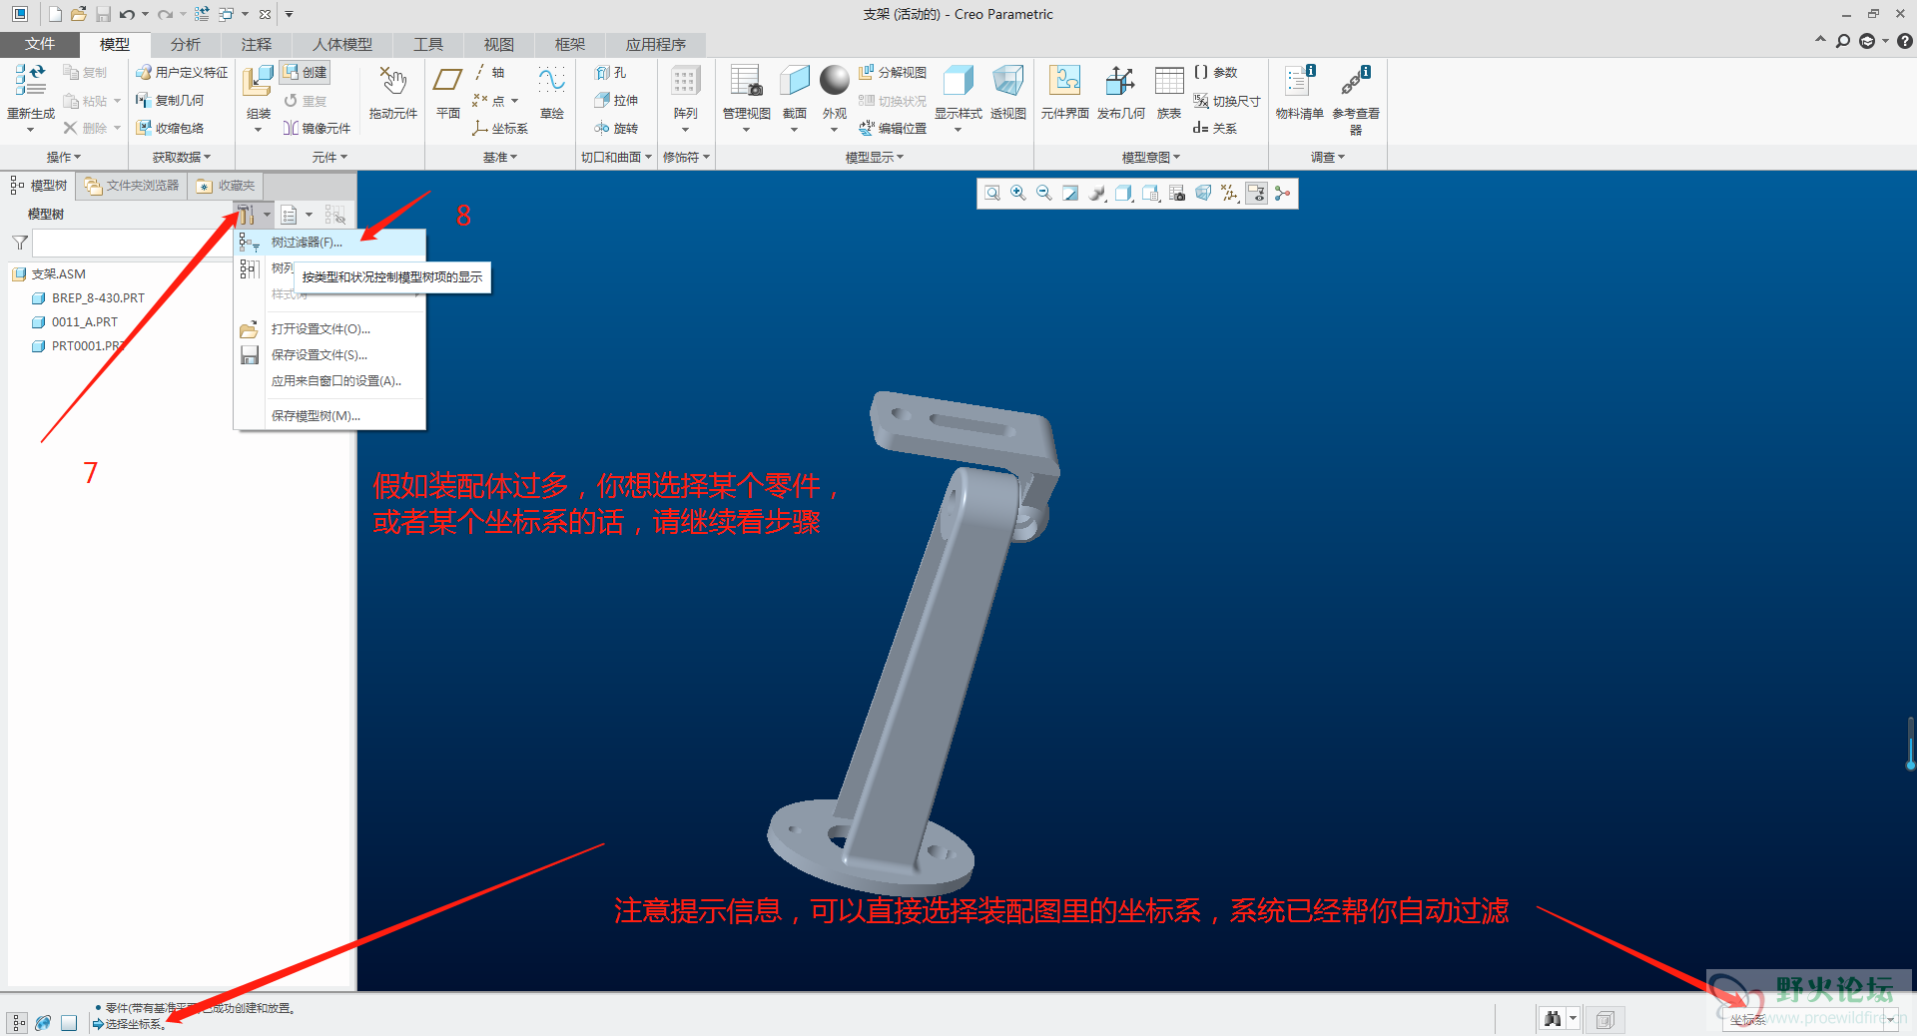
Task: Click the 孔 (Hole) tool
Action: click(x=610, y=72)
